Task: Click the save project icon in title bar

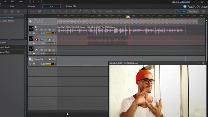Action: pyautogui.click(x=30, y=2)
